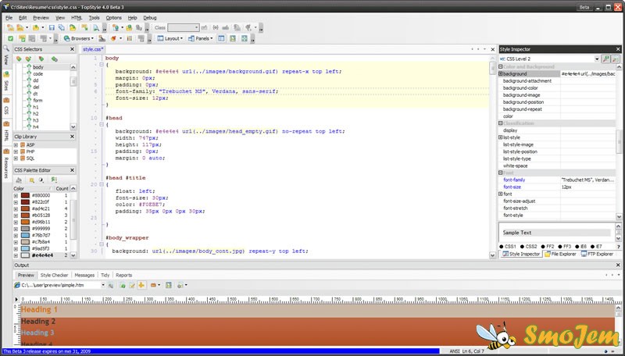Select the form selector in the tree
This screenshot has width=625, height=356.
point(37,101)
